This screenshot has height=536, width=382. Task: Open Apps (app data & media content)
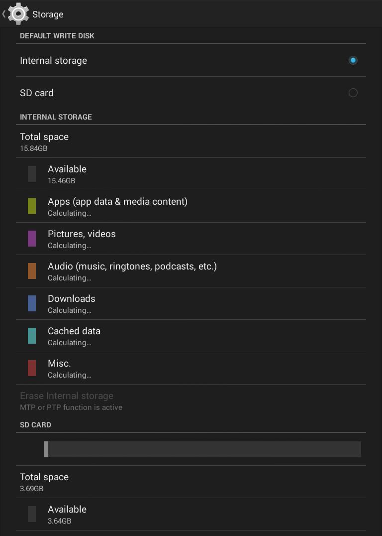click(117, 206)
